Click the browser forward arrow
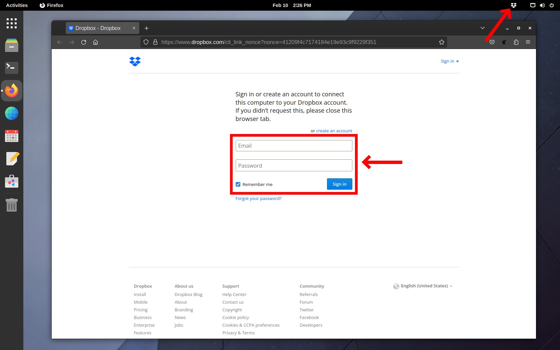560x350 pixels. click(72, 42)
